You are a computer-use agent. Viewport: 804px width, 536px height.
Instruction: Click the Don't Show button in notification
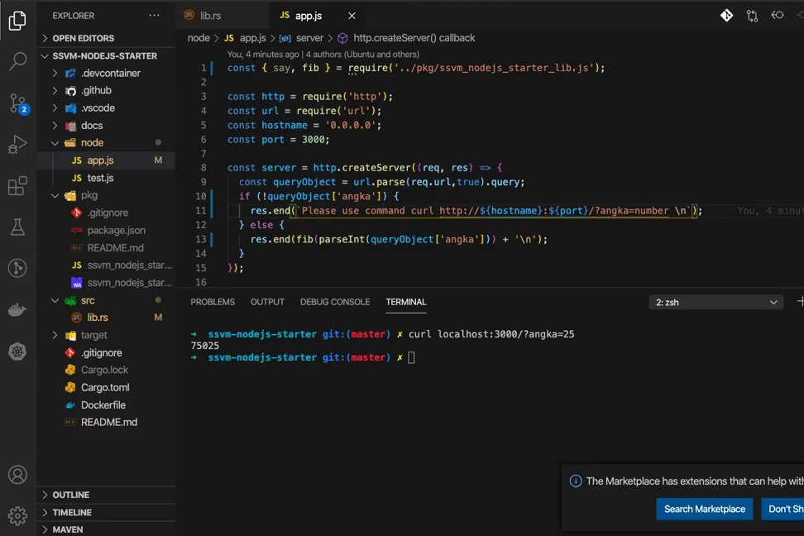pyautogui.click(x=782, y=509)
